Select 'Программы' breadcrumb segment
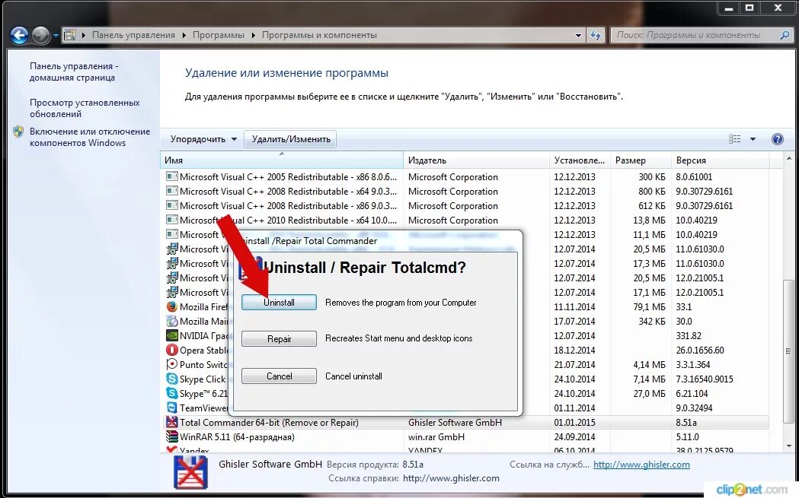Viewport: 799px width, 498px height. 218,35
